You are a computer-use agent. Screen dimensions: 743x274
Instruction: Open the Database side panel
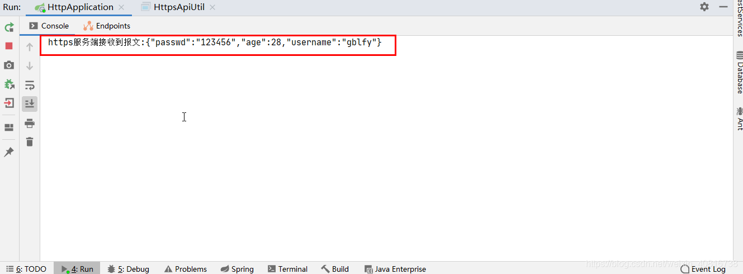pos(739,72)
